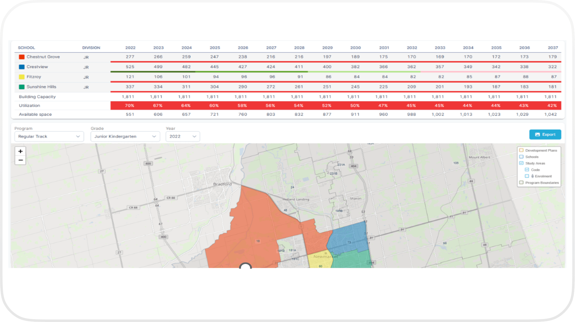Open the Year dropdown showing 2022
Viewport: 575px width, 322px height.
[x=183, y=136]
